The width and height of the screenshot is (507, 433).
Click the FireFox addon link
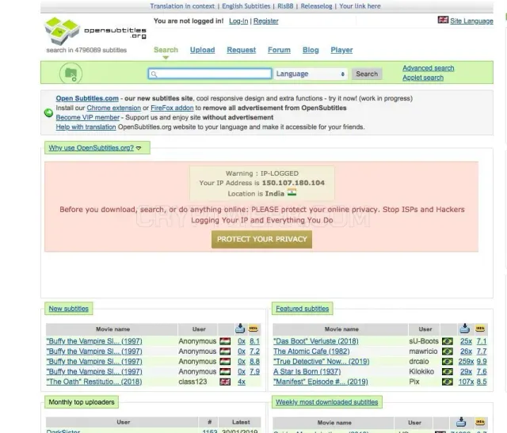pyautogui.click(x=172, y=108)
